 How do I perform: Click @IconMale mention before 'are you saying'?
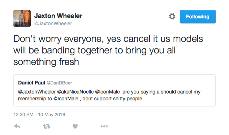tap(107, 92)
